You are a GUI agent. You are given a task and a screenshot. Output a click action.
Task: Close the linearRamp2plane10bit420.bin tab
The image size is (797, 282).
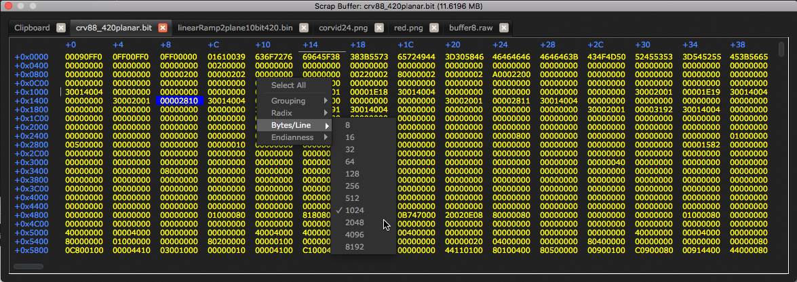[304, 28]
